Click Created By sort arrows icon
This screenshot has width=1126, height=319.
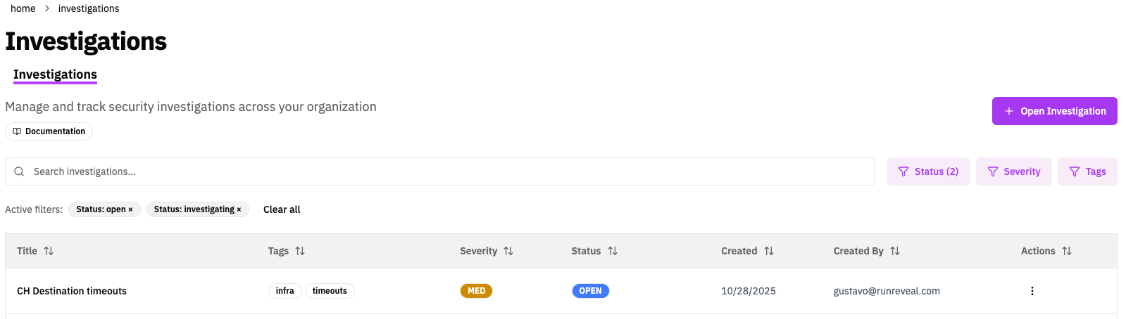[x=895, y=251]
